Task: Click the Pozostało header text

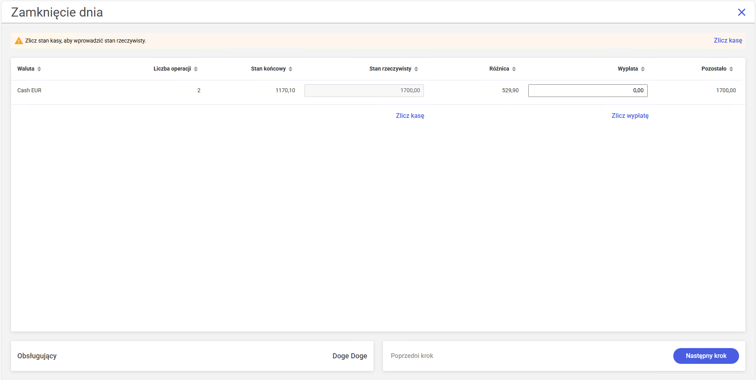Action: click(713, 69)
